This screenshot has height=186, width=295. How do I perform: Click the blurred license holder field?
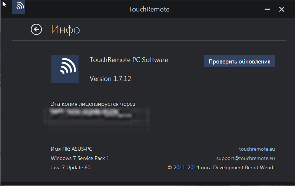pos(96,119)
